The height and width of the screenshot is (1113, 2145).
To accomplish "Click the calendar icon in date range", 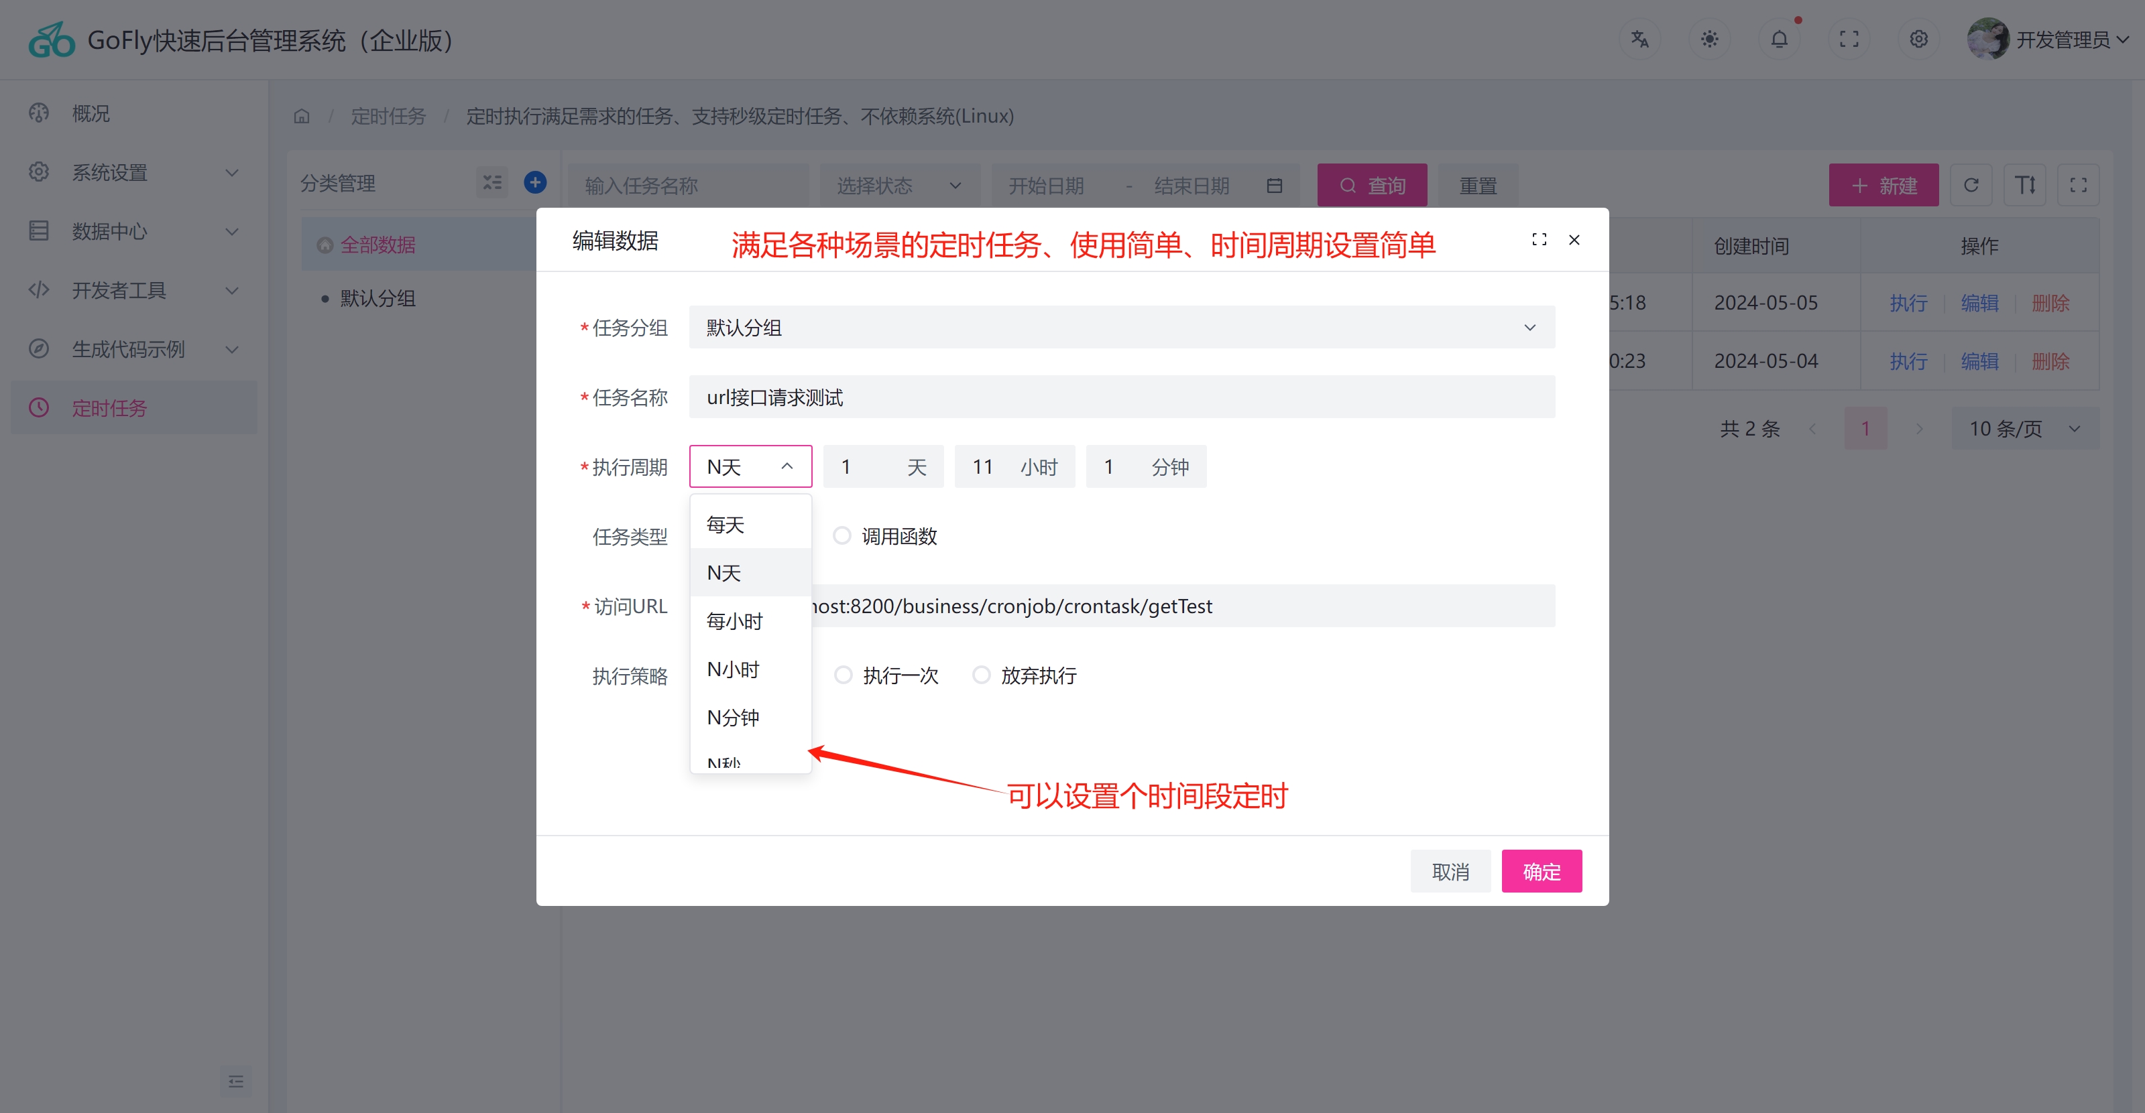I will point(1274,186).
